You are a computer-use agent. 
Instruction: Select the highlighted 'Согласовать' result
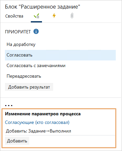click(60, 55)
